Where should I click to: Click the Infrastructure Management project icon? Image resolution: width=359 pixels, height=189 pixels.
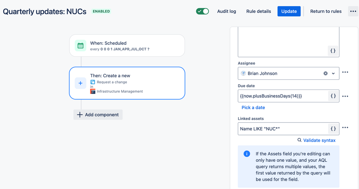[93, 91]
